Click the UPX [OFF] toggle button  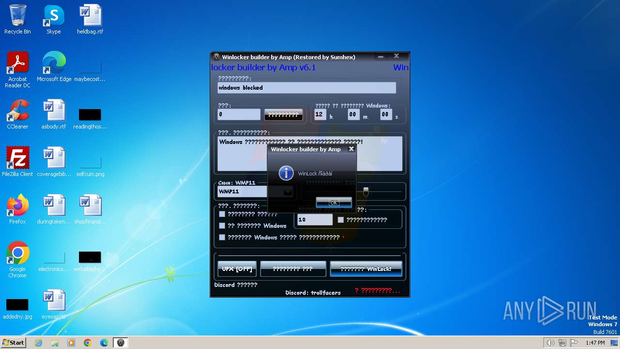[237, 269]
